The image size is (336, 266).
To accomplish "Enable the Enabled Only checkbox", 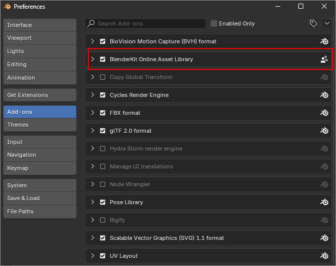I will tap(214, 23).
